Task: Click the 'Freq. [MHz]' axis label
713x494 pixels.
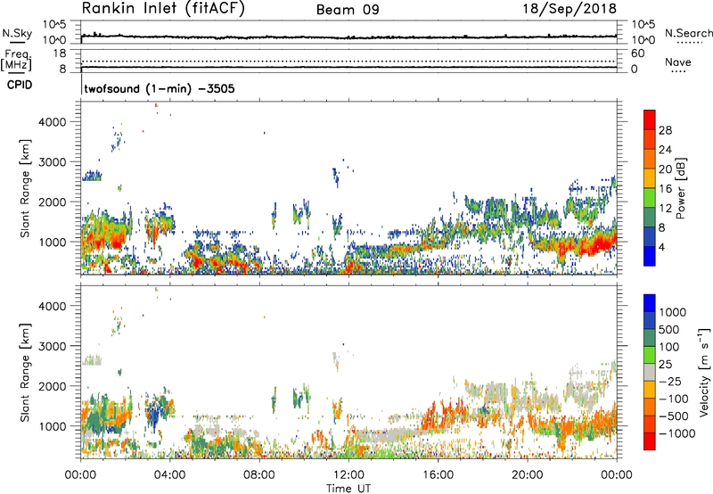Action: (x=17, y=60)
